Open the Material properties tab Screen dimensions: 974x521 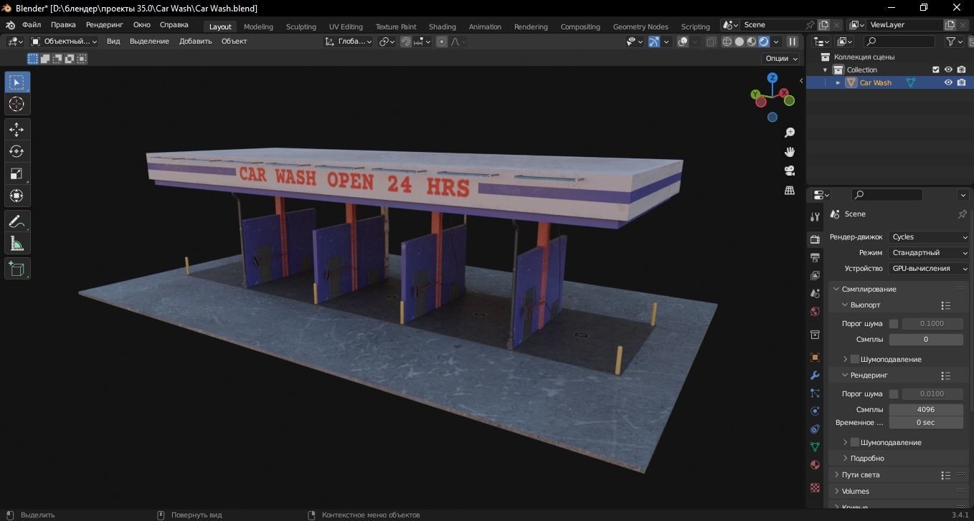point(815,464)
